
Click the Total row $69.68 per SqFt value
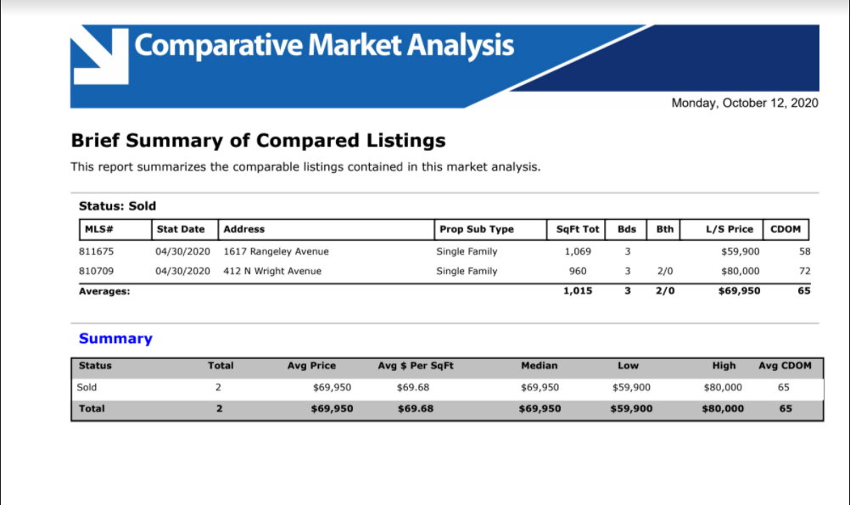point(415,408)
